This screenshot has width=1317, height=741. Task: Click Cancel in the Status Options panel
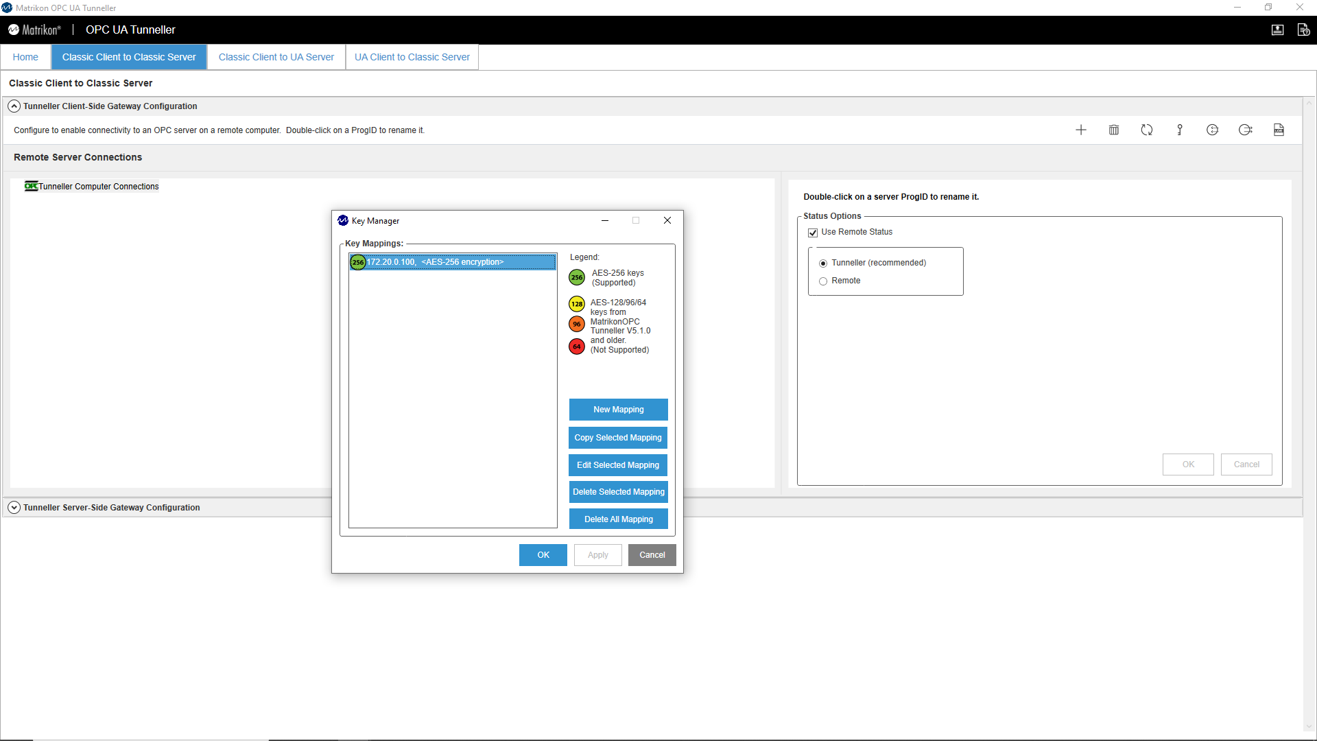click(1246, 464)
